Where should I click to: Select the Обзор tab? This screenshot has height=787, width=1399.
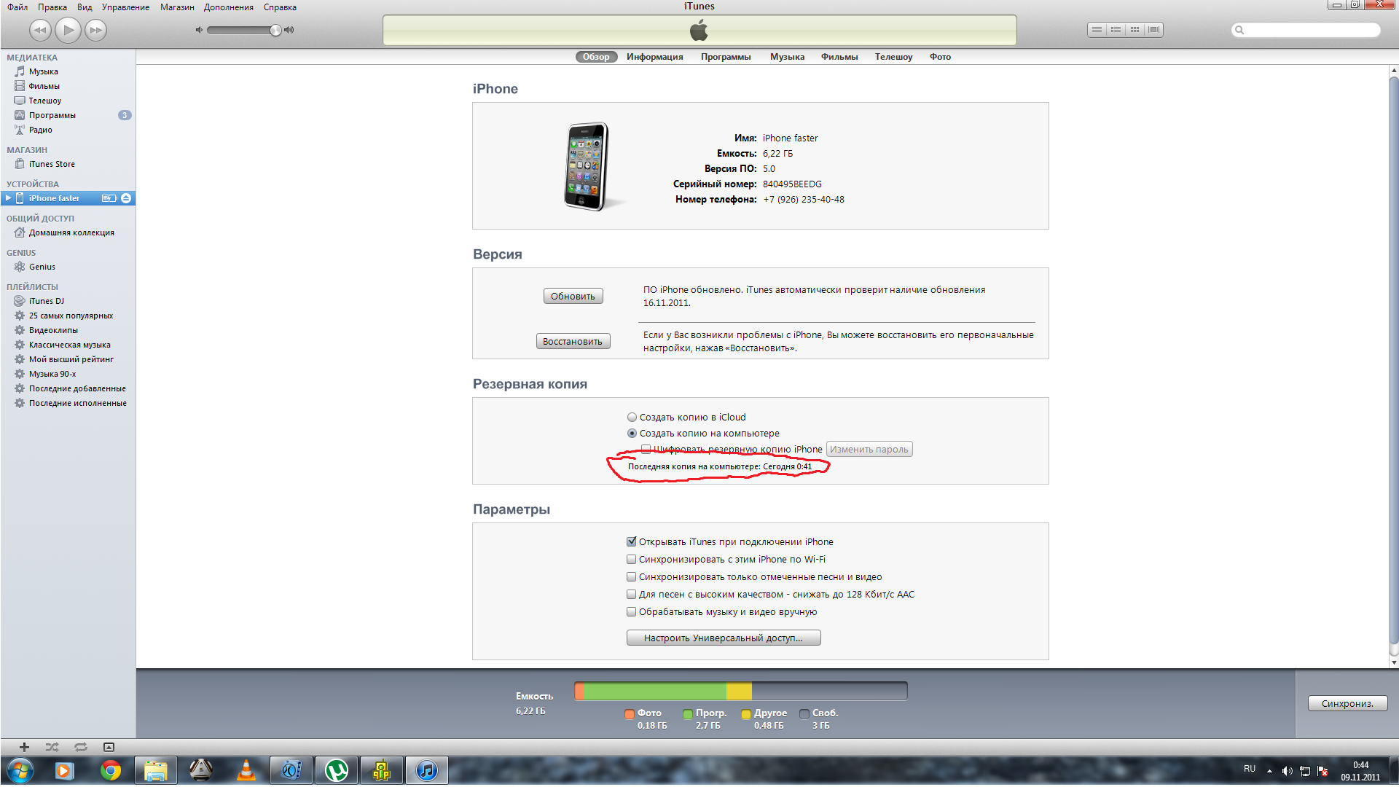pyautogui.click(x=596, y=57)
